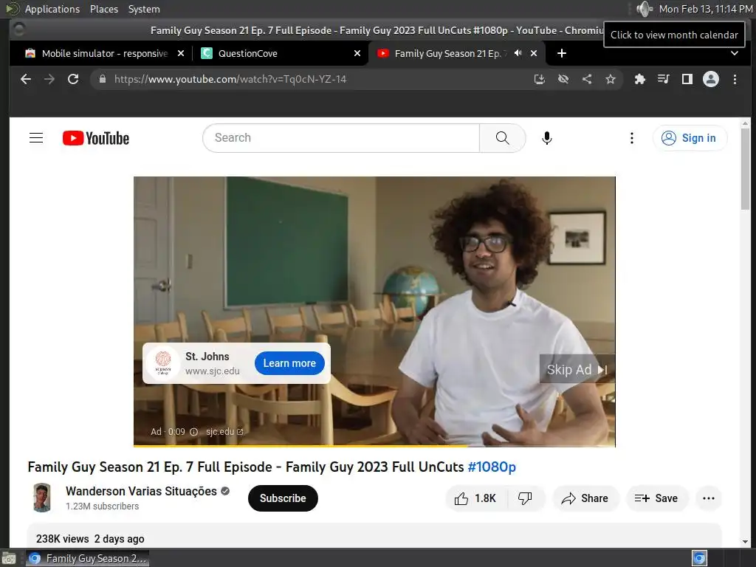Sign in to YouTube
756x567 pixels.
(690, 138)
